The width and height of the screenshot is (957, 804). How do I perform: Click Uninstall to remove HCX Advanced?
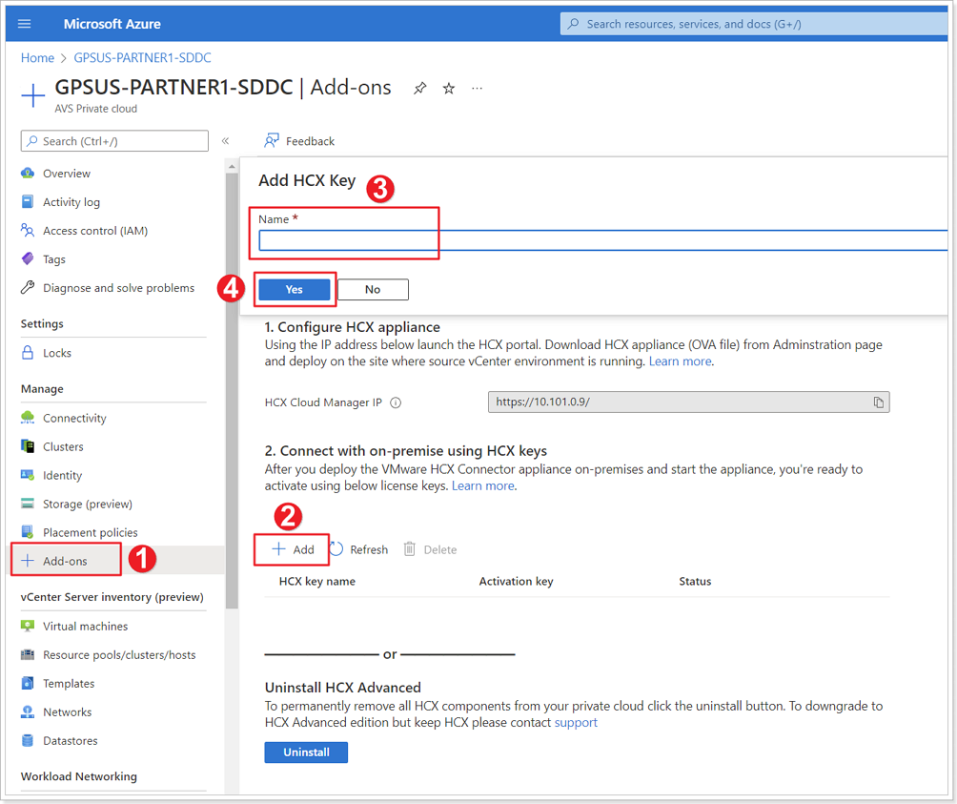306,752
